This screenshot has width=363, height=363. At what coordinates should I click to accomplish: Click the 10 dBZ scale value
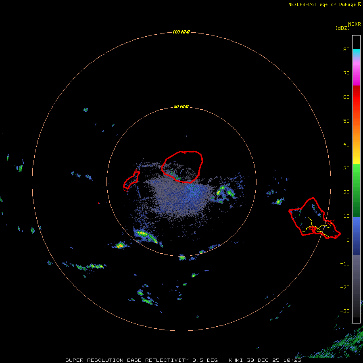pyautogui.click(x=346, y=216)
